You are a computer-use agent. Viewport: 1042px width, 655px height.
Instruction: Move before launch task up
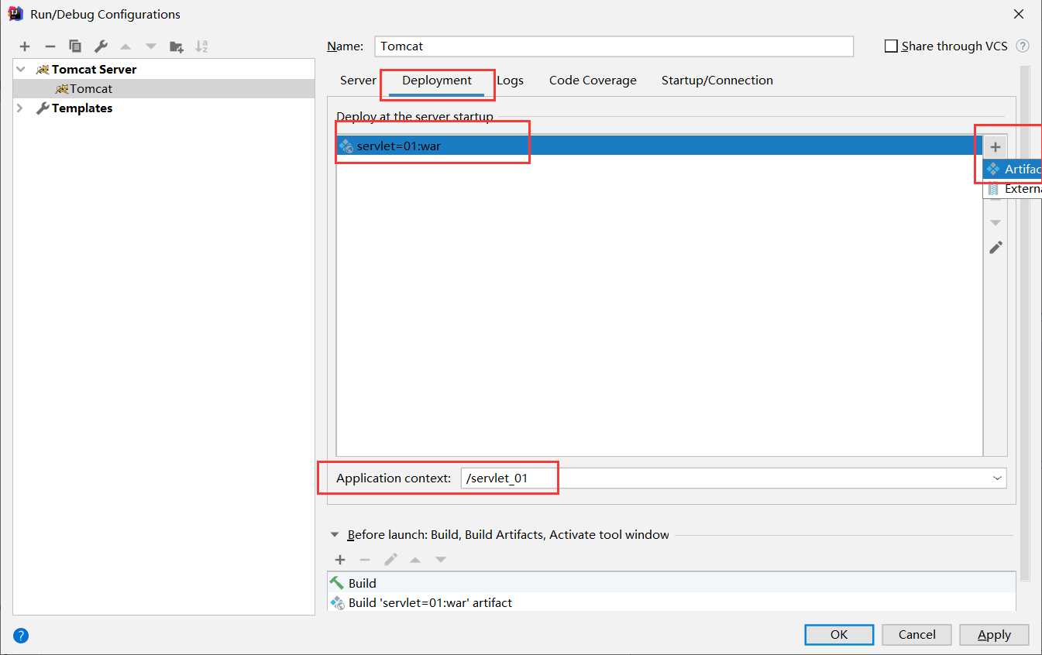pyautogui.click(x=415, y=560)
